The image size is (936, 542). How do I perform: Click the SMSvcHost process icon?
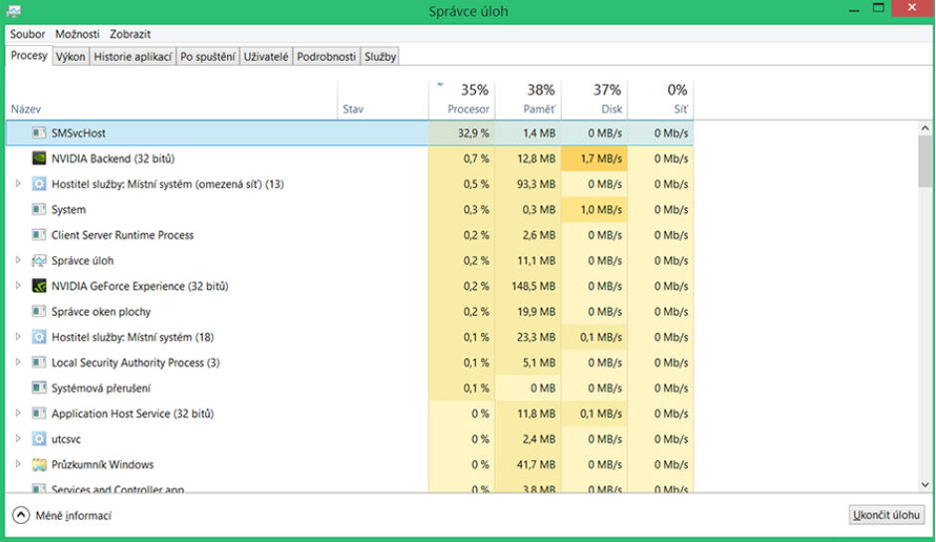coord(39,133)
